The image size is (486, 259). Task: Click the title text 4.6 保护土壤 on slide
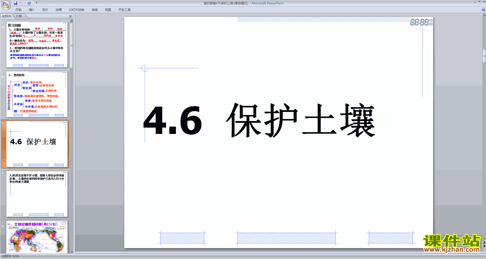pos(259,120)
